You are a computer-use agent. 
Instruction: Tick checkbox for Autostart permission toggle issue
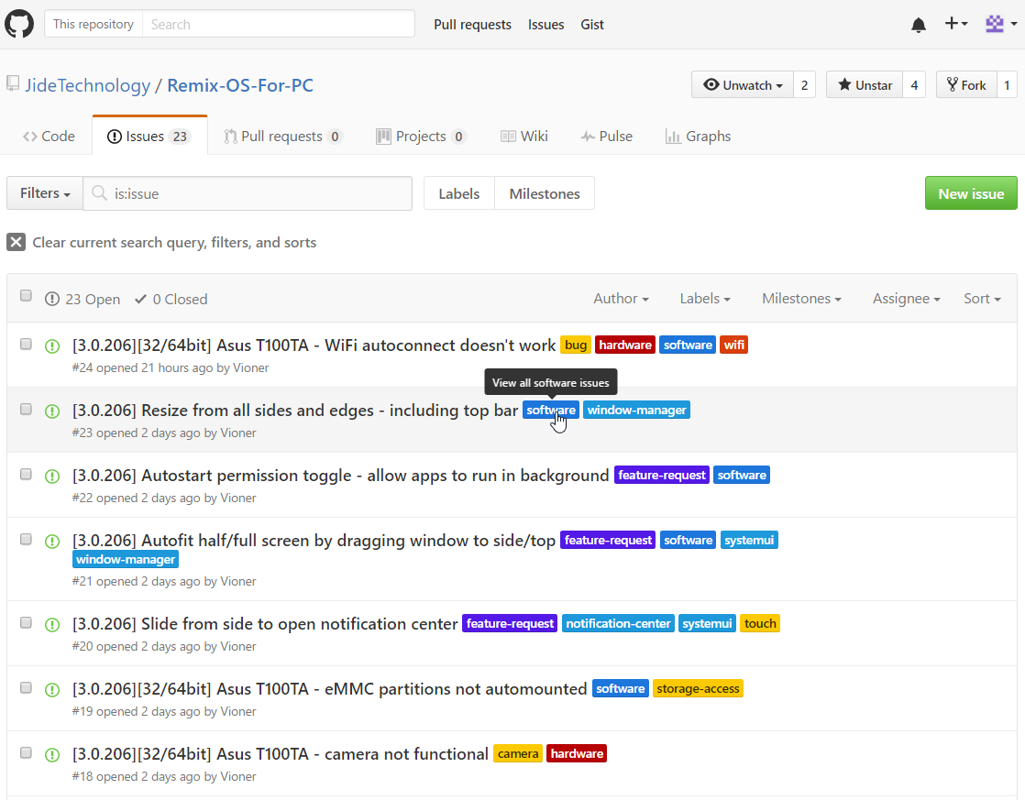[x=26, y=474]
